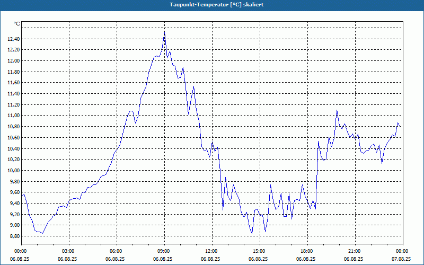
Task: Click the '9,60' y-axis value
Action: pos(15,192)
